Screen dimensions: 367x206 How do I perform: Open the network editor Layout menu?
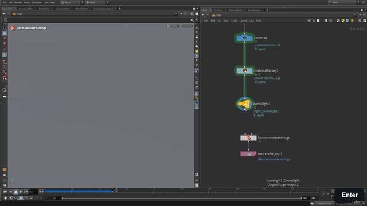(243, 21)
